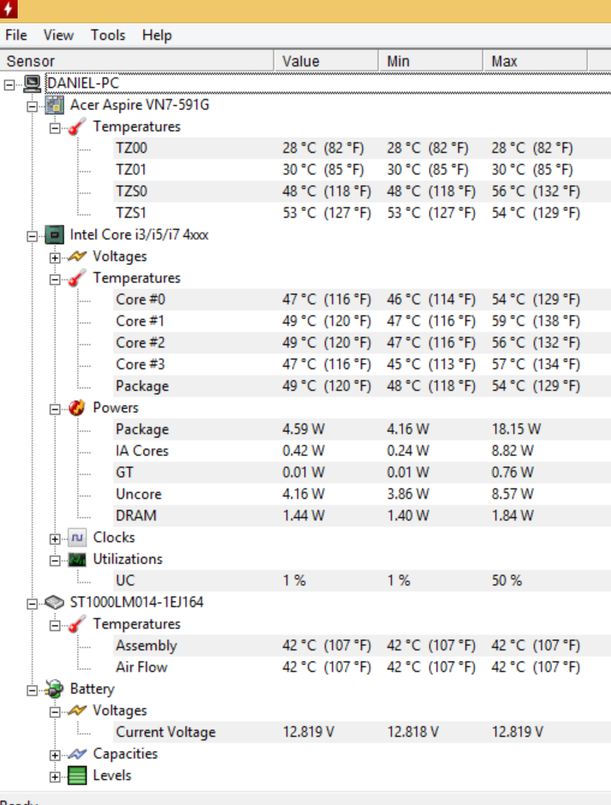Collapse the Intel Core i3/i5/i7 node
The width and height of the screenshot is (611, 805).
[x=32, y=235]
